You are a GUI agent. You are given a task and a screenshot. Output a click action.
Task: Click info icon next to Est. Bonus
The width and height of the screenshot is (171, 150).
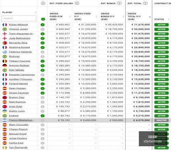tap(119, 3)
